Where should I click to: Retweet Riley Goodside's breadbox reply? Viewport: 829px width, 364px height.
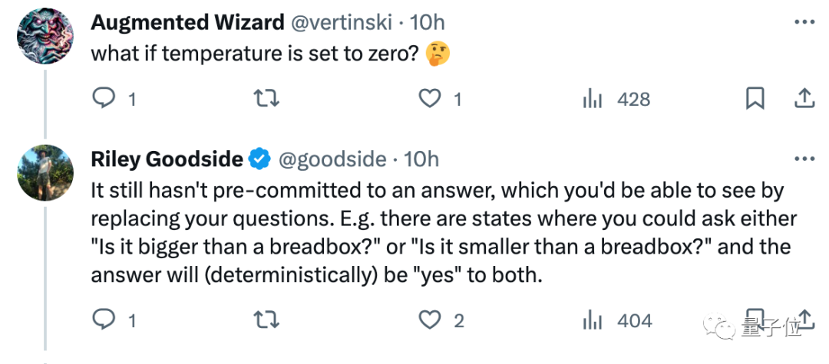click(266, 320)
